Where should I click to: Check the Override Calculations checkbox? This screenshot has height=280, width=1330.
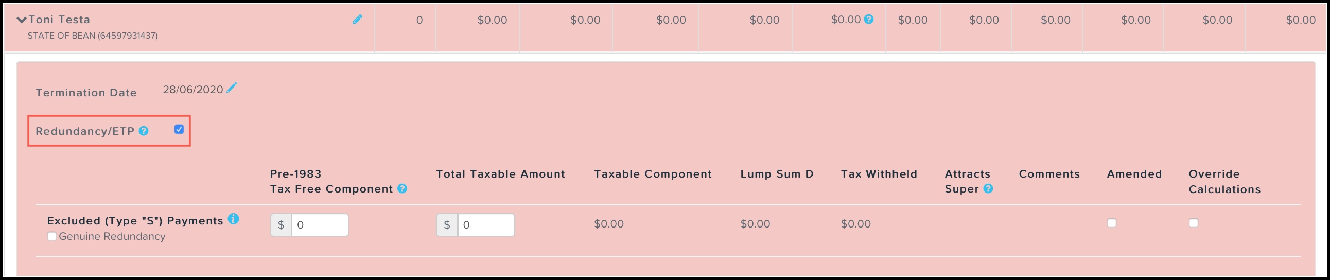pos(1193,223)
